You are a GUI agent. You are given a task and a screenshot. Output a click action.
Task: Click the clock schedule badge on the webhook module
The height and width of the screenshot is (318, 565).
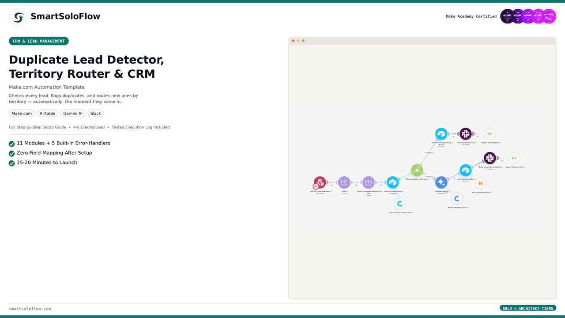point(316,187)
